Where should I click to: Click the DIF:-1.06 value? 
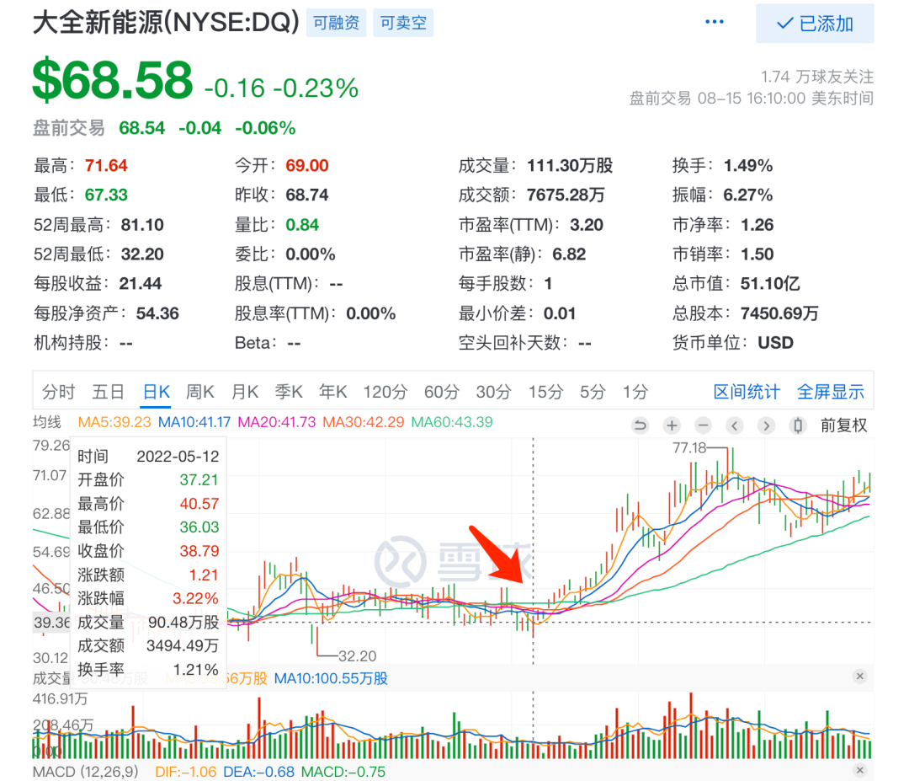click(185, 772)
